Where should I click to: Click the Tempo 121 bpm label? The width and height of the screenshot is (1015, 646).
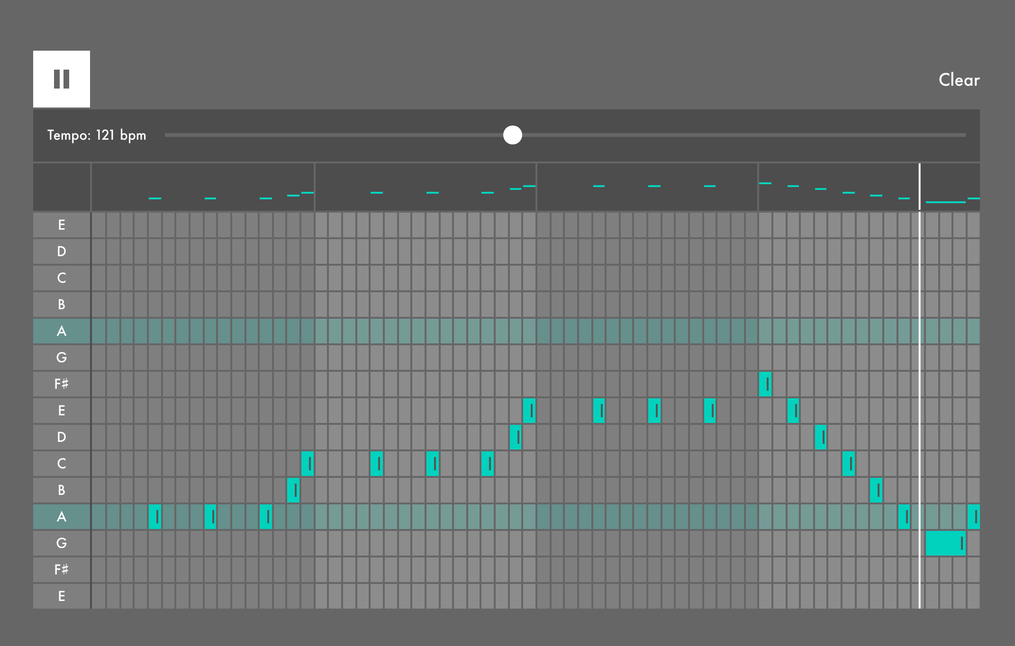click(97, 135)
